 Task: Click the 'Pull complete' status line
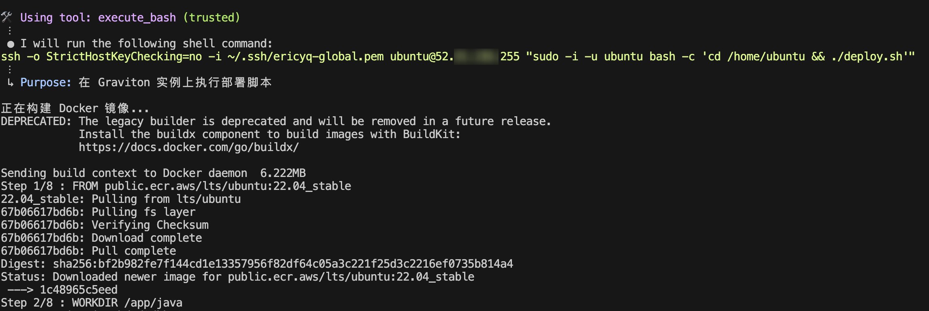click(88, 251)
